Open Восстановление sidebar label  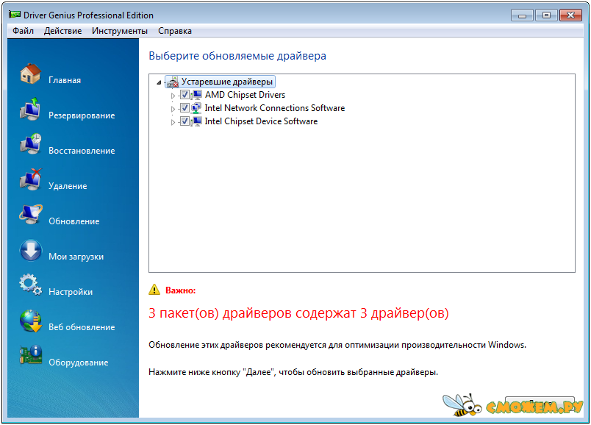click(x=82, y=151)
